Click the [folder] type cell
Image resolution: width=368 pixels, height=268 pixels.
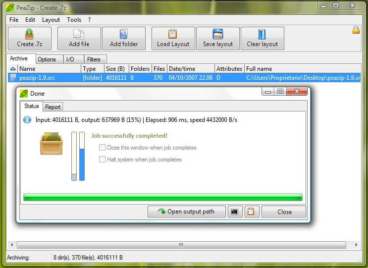point(93,78)
